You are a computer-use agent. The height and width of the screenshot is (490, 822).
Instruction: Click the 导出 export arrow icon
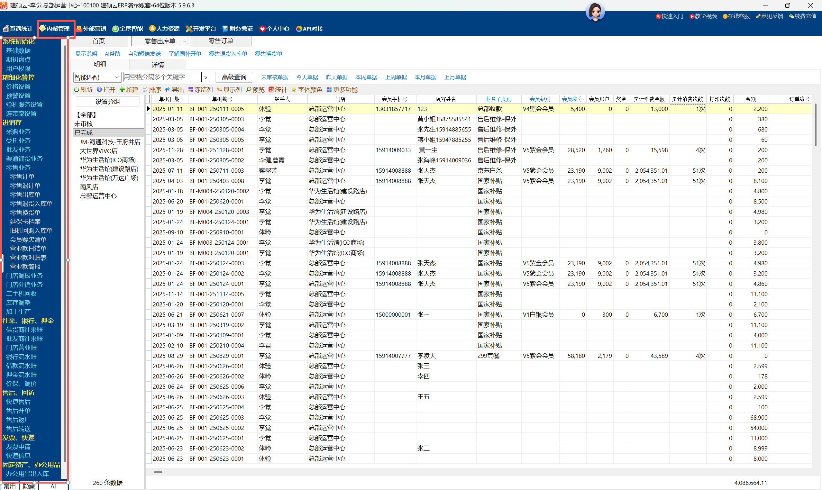tap(168, 90)
